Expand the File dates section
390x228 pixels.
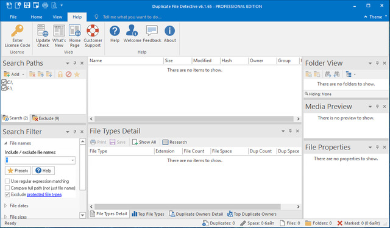pos(5,205)
